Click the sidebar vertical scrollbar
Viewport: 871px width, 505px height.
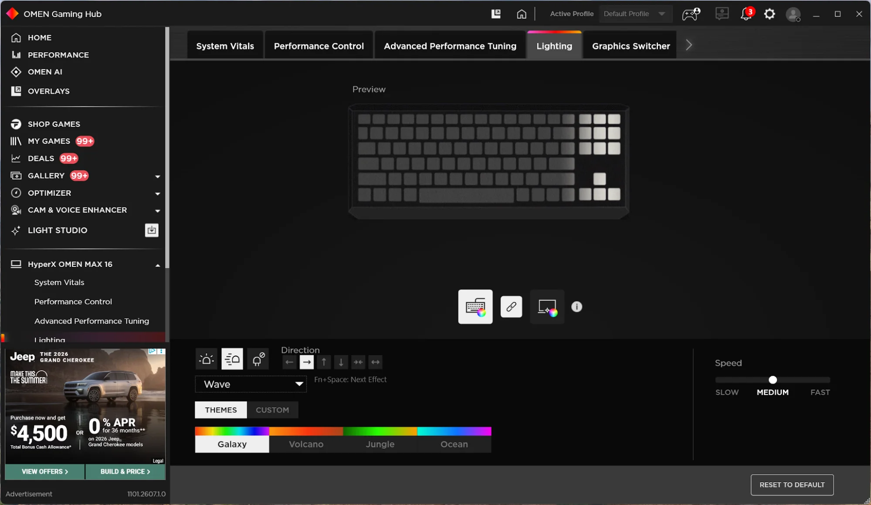click(x=167, y=147)
